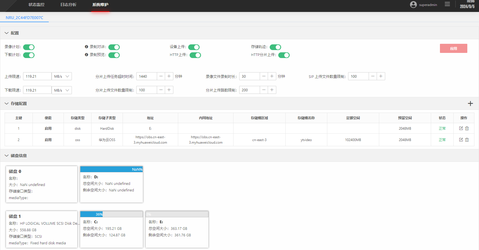Click info icon beside 录制对讲
Screen dimensions: 479x250
[x=86, y=47]
